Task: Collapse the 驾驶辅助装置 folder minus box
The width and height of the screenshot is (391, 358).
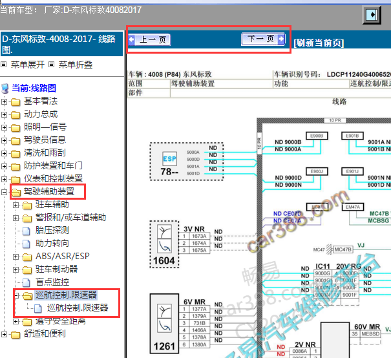Action: pos(4,192)
